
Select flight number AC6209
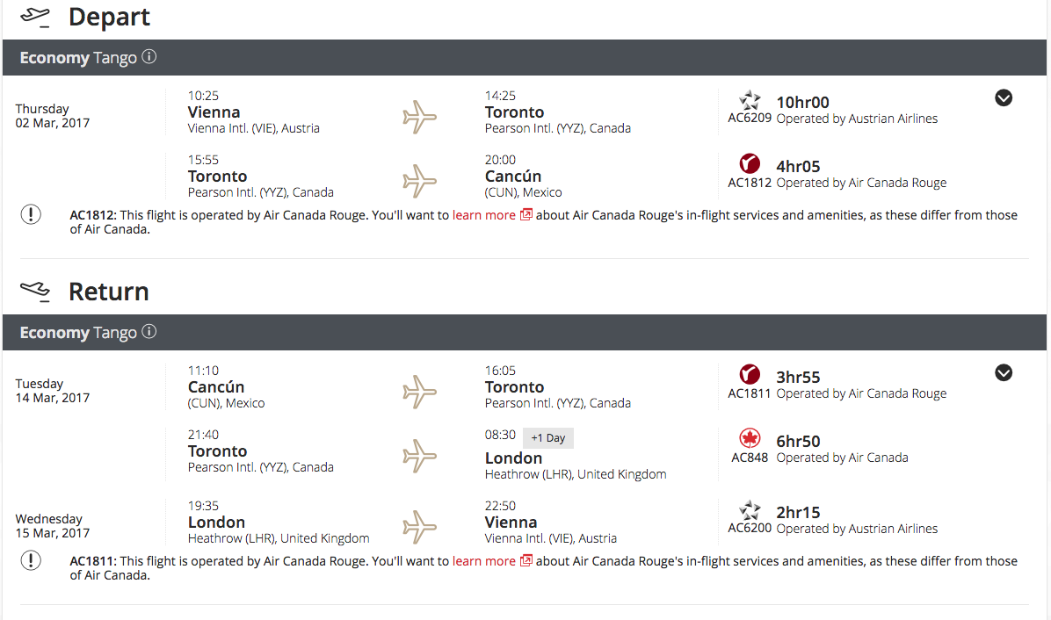click(750, 119)
